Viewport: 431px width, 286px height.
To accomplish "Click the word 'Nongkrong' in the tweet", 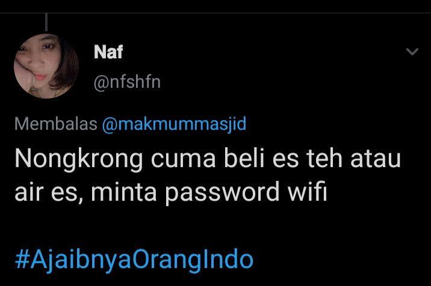I will tap(79, 159).
